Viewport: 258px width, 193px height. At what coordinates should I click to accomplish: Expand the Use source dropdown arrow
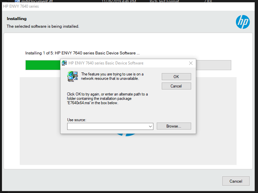pyautogui.click(x=150, y=127)
